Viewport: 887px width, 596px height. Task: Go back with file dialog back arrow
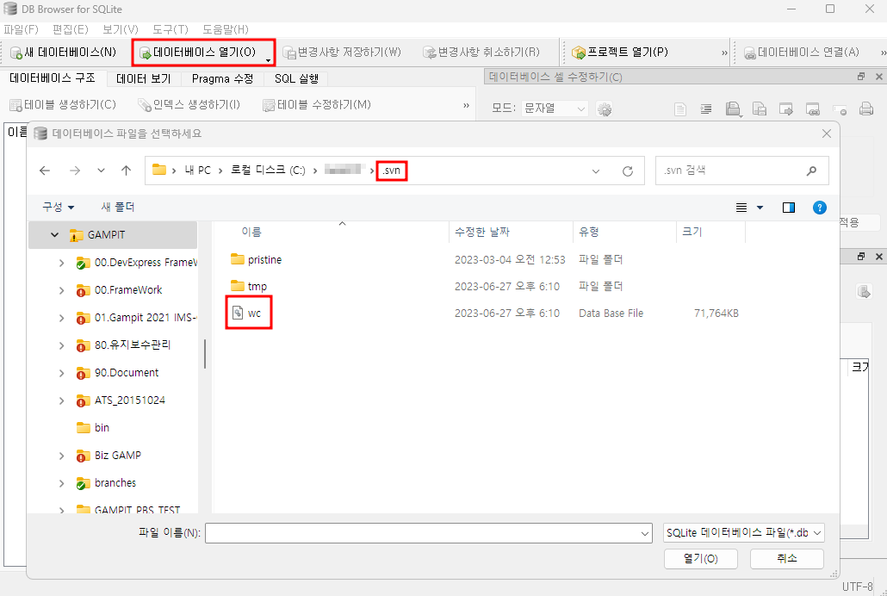45,171
